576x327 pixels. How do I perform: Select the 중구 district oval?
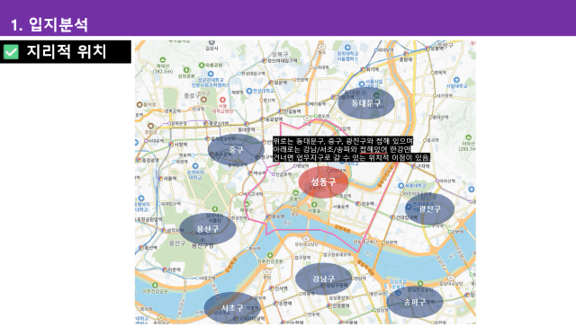tap(236, 149)
